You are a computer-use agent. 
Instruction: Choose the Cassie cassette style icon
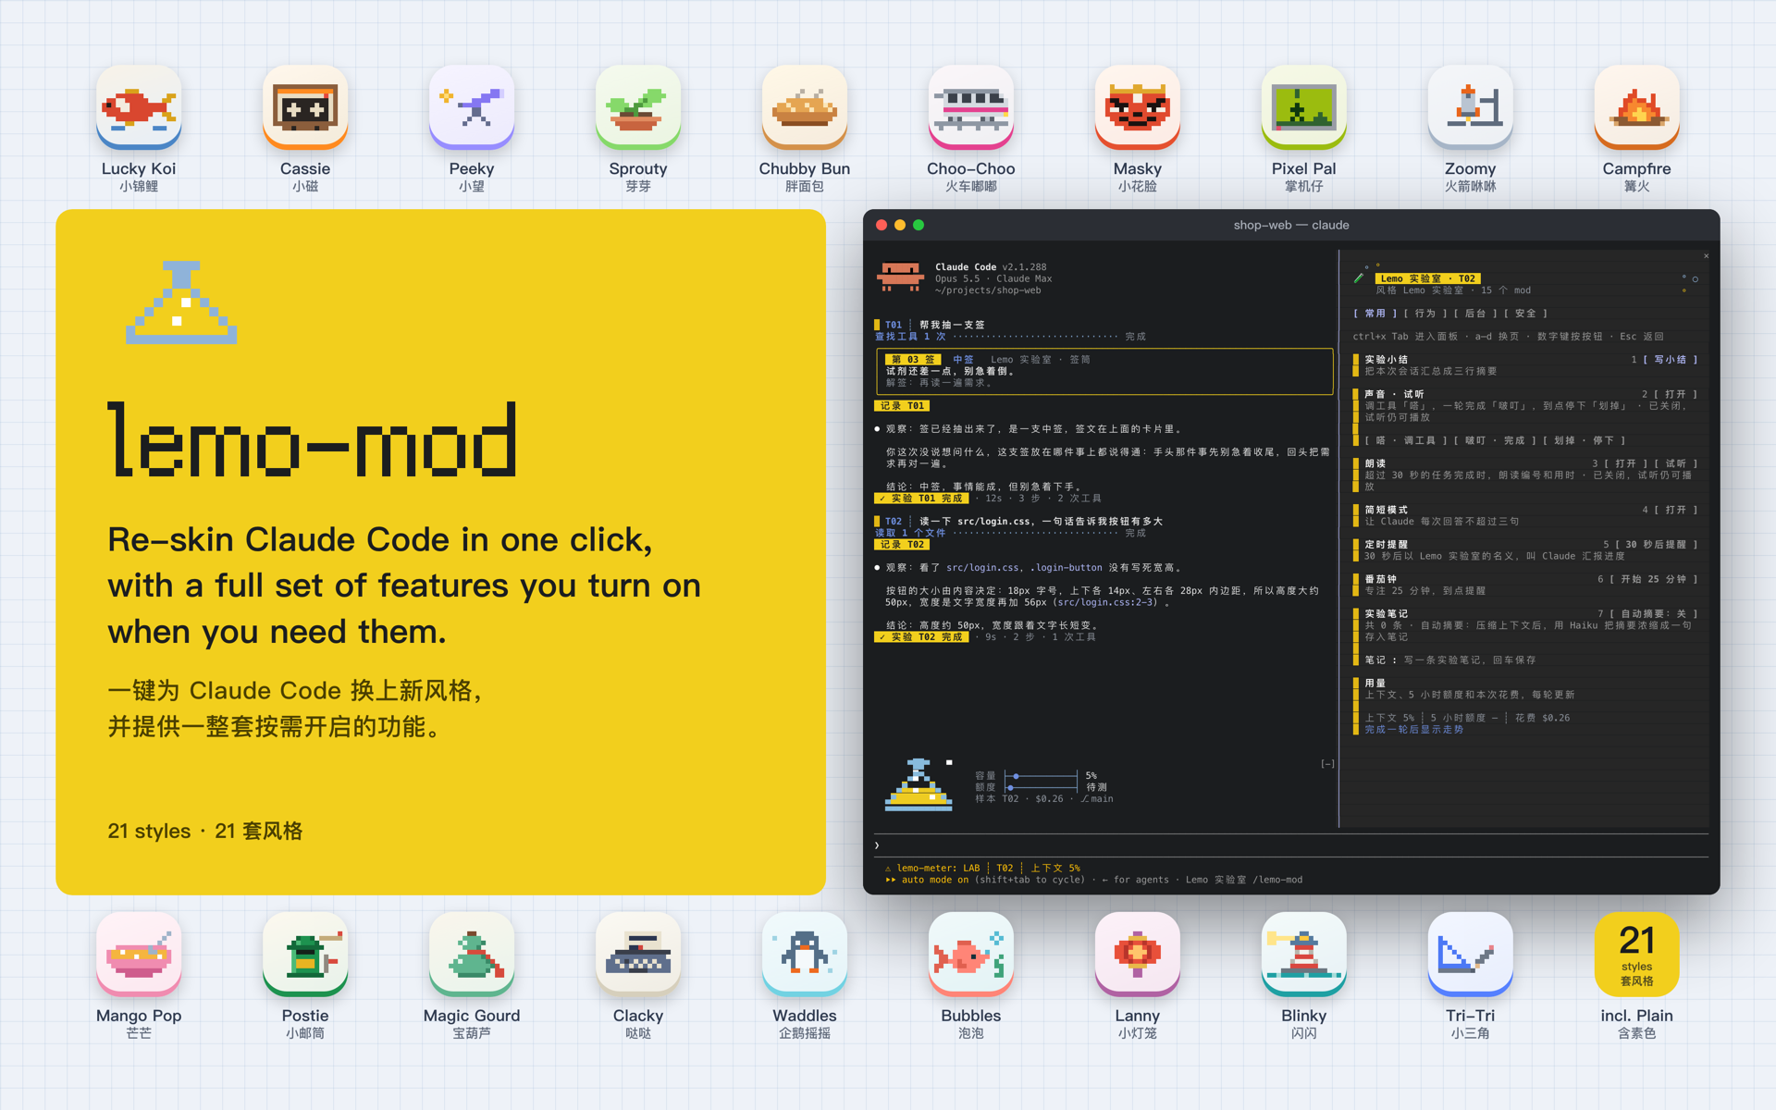[x=305, y=107]
